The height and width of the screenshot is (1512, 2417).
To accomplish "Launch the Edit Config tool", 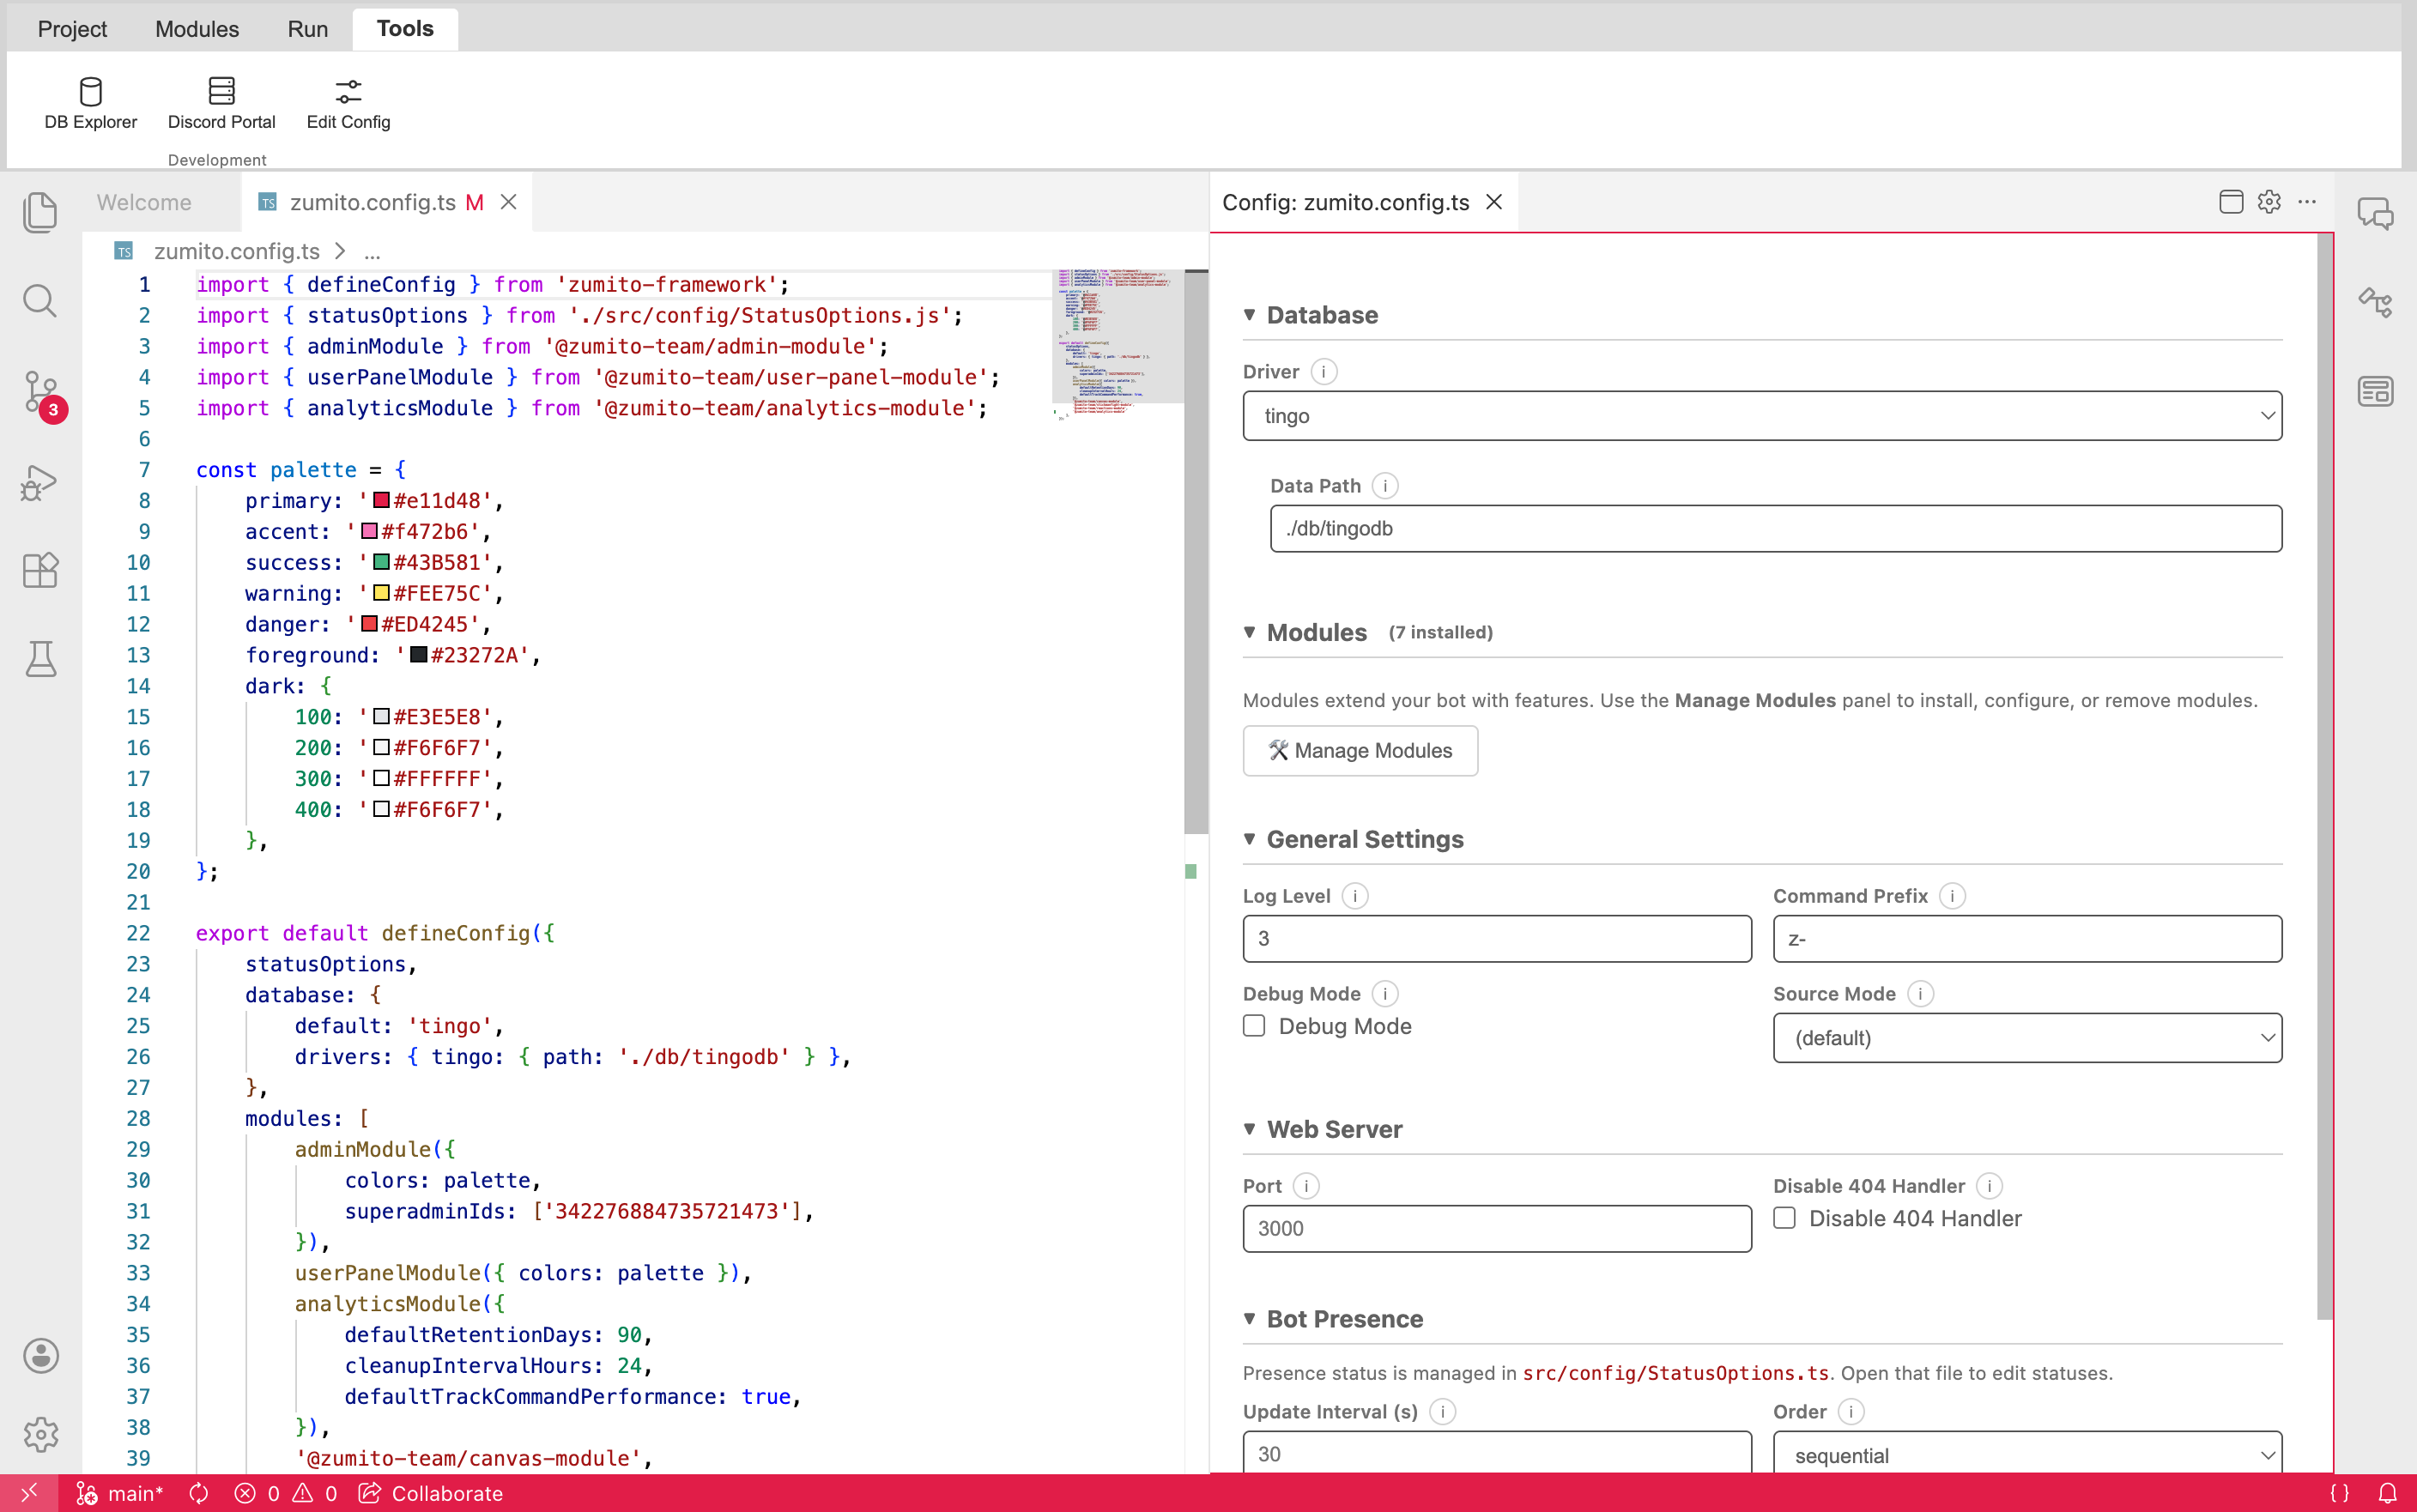I will 348,103.
